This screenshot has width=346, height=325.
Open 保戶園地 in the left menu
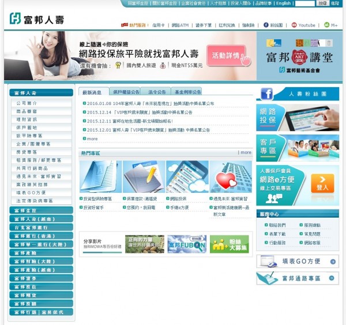point(42,128)
